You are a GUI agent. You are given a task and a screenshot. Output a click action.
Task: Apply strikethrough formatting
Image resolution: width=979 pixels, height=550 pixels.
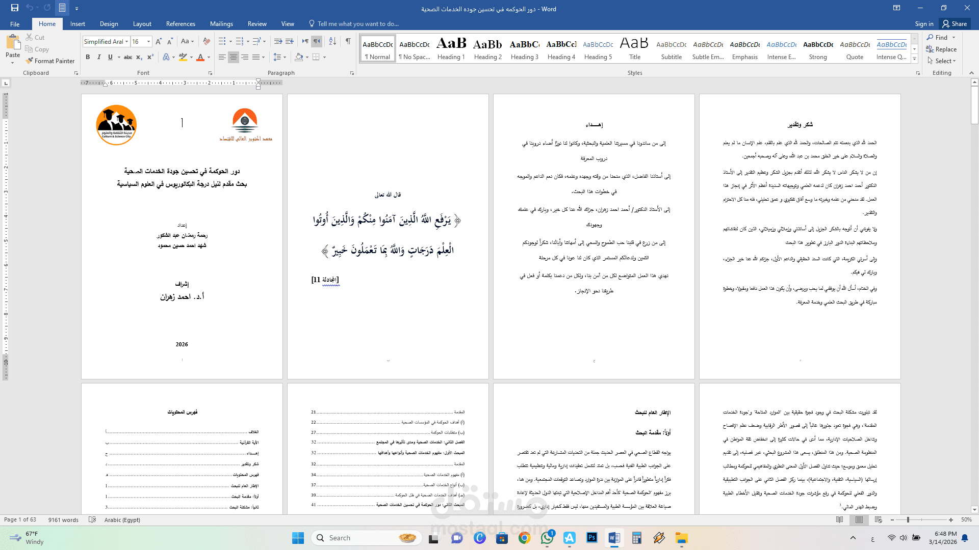coord(128,57)
